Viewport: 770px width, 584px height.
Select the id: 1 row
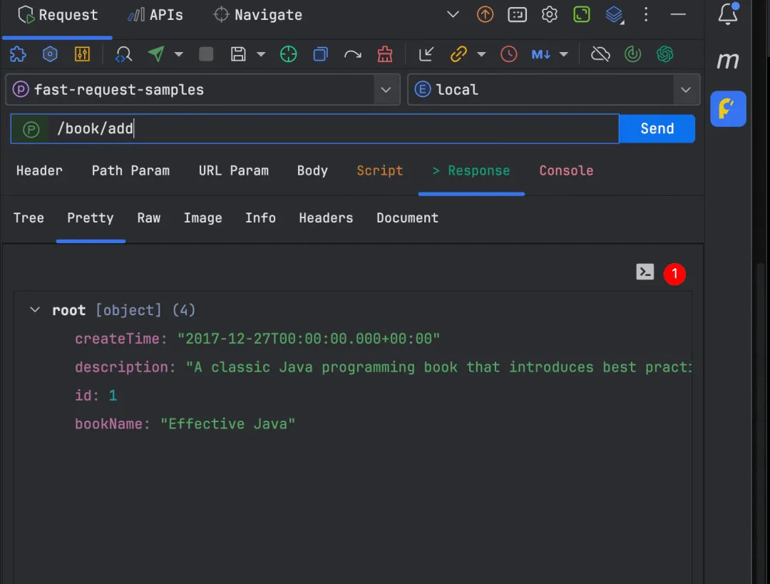click(96, 396)
